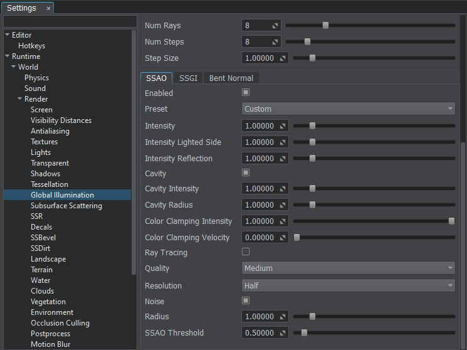Open the Hotkeys settings page
Image resolution: width=467 pixels, height=350 pixels.
coord(31,46)
